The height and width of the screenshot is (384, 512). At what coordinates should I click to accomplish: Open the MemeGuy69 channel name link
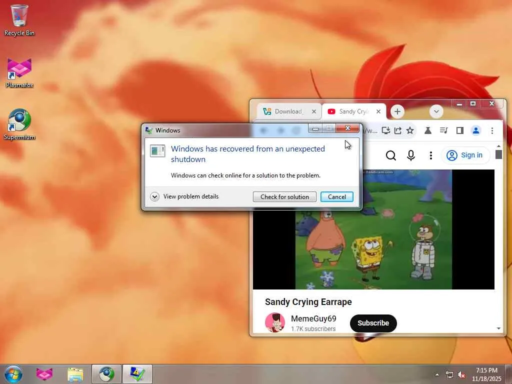(313, 318)
